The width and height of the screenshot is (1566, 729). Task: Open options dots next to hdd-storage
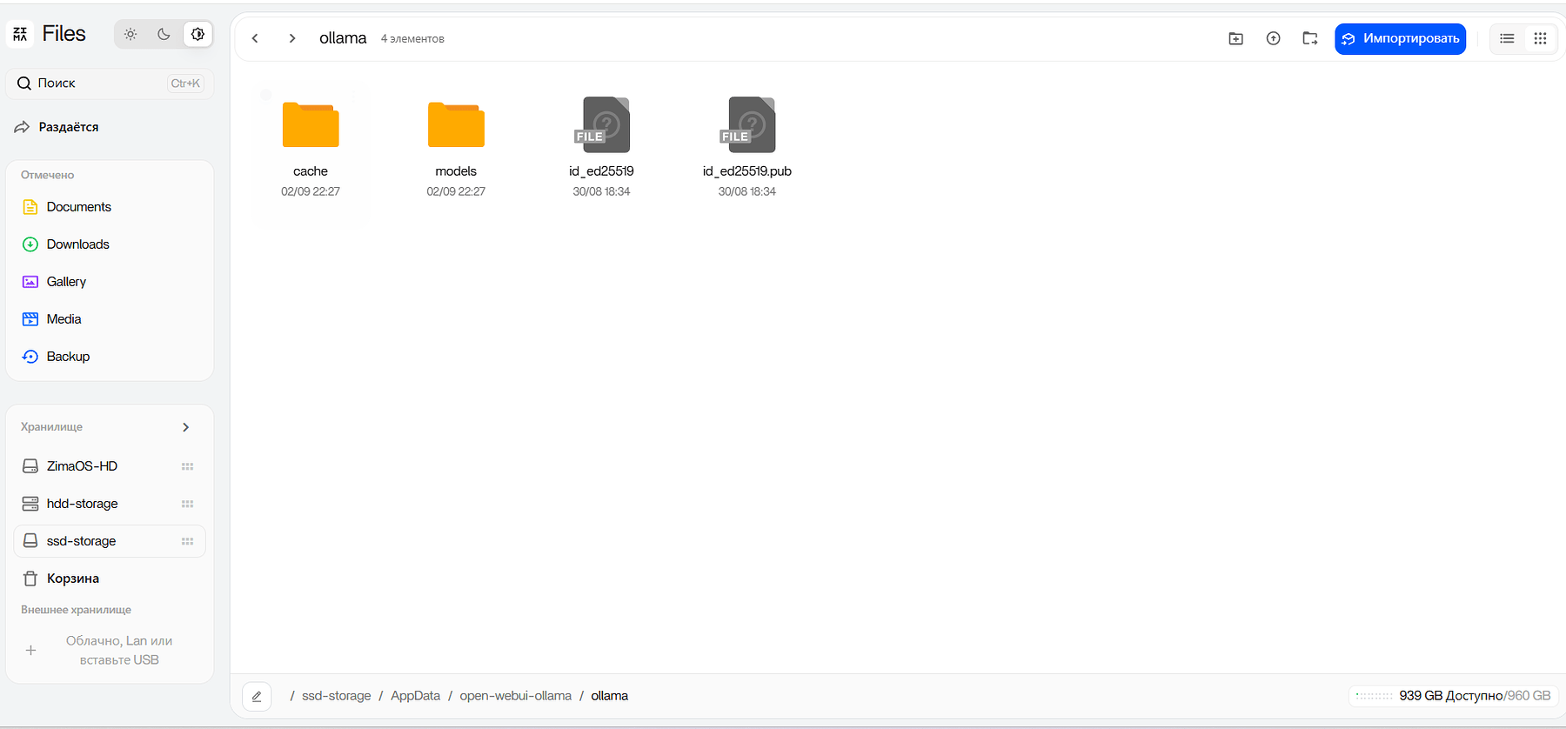(187, 504)
